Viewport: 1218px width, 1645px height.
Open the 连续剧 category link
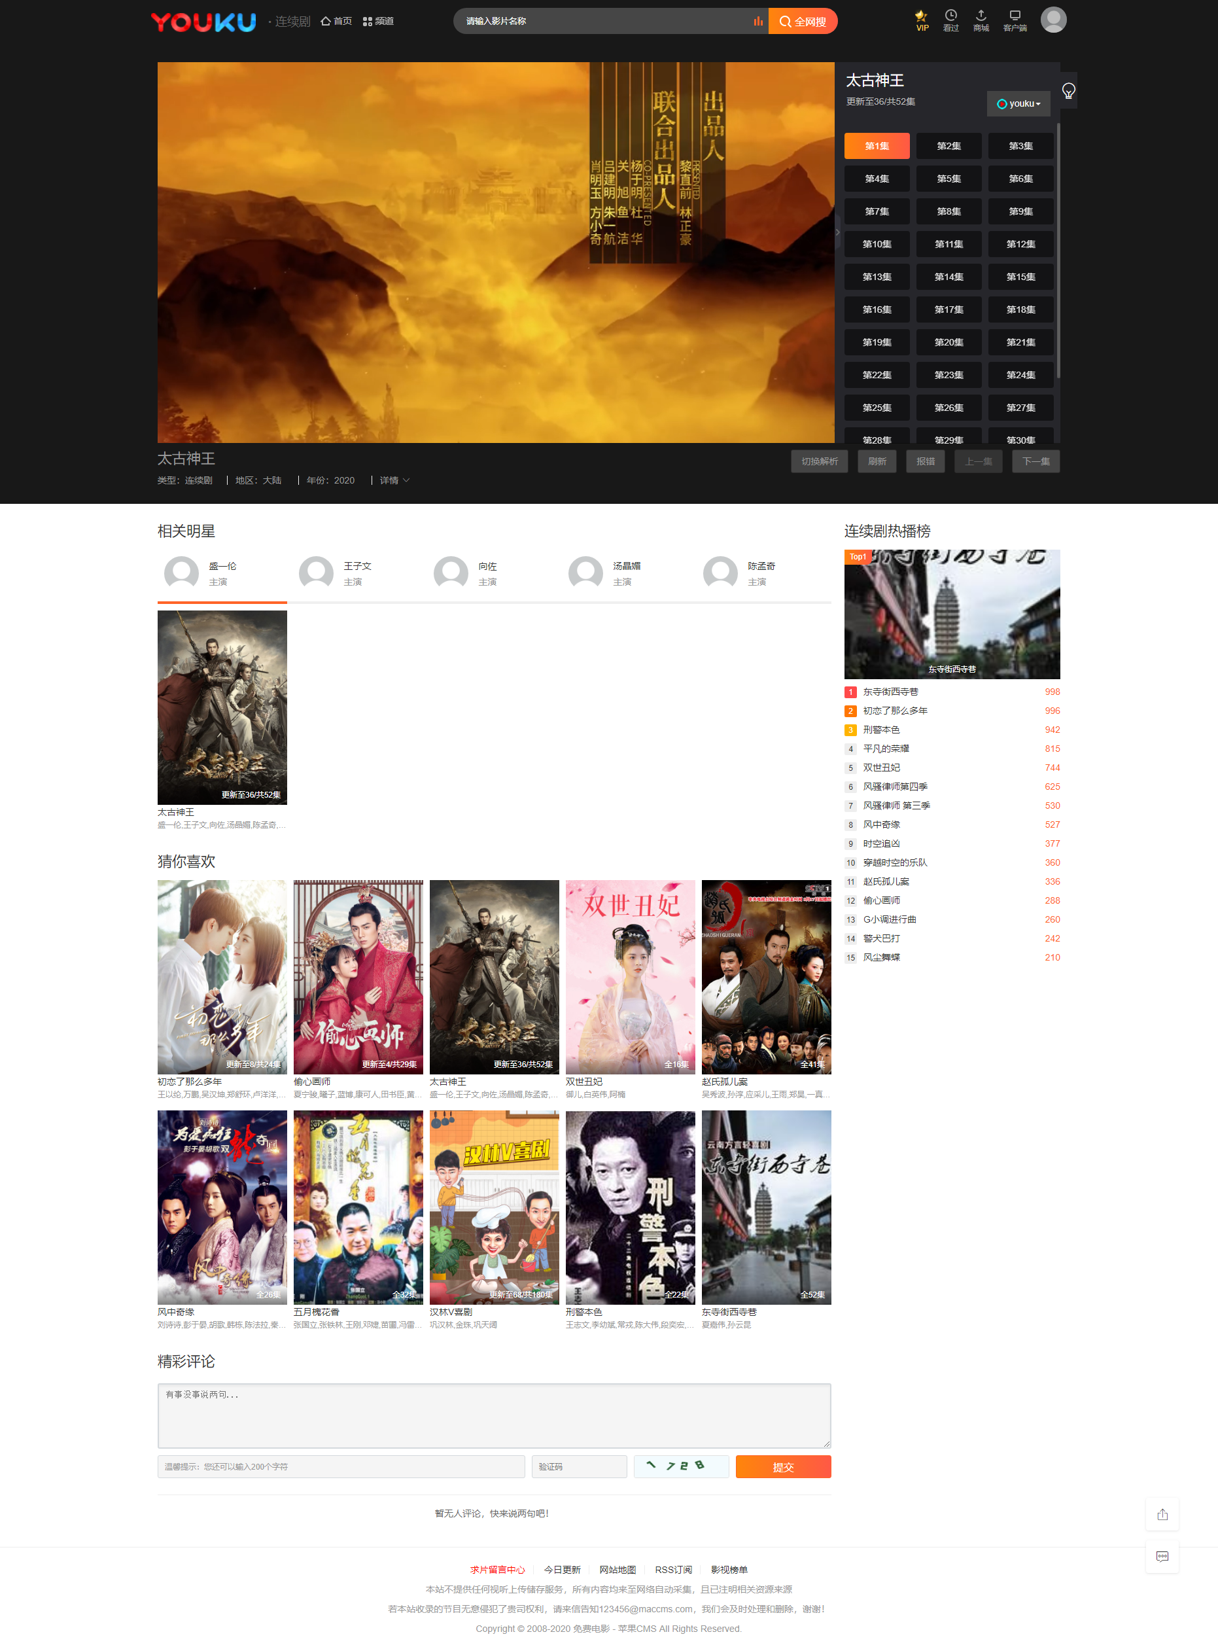[292, 22]
